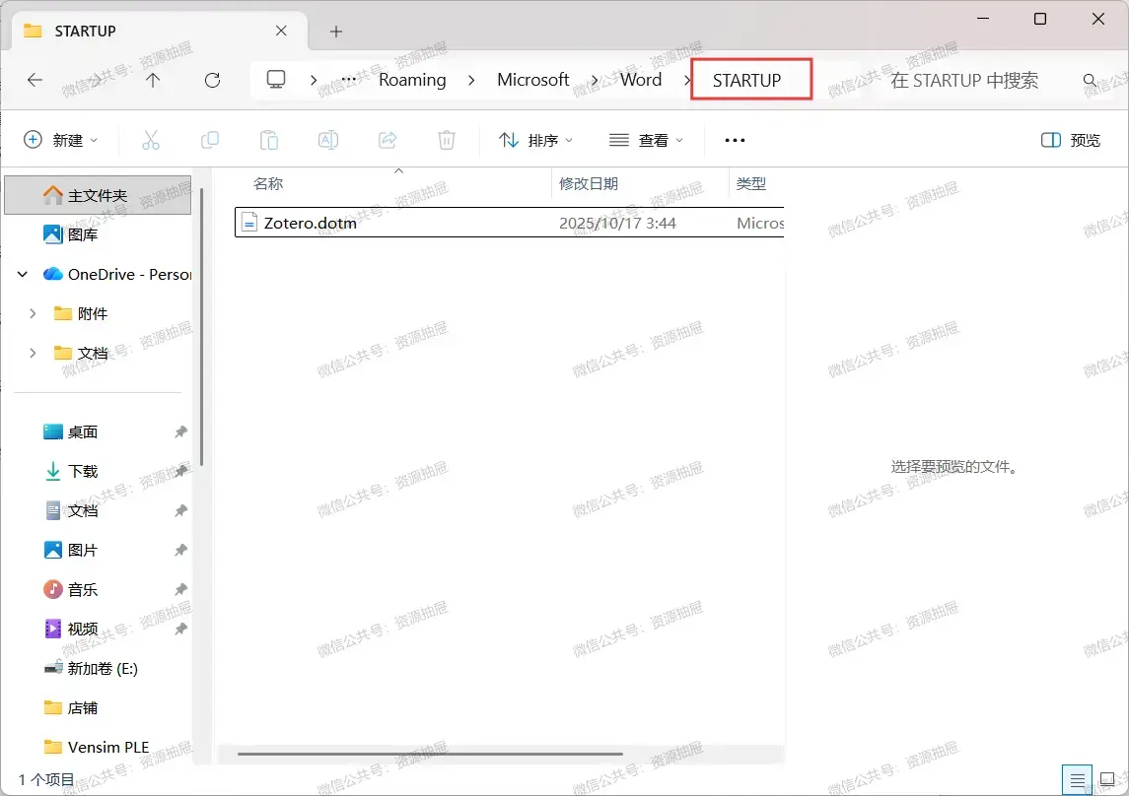1129x796 pixels.
Task: Click the pin icon next to 音乐
Action: coord(180,590)
